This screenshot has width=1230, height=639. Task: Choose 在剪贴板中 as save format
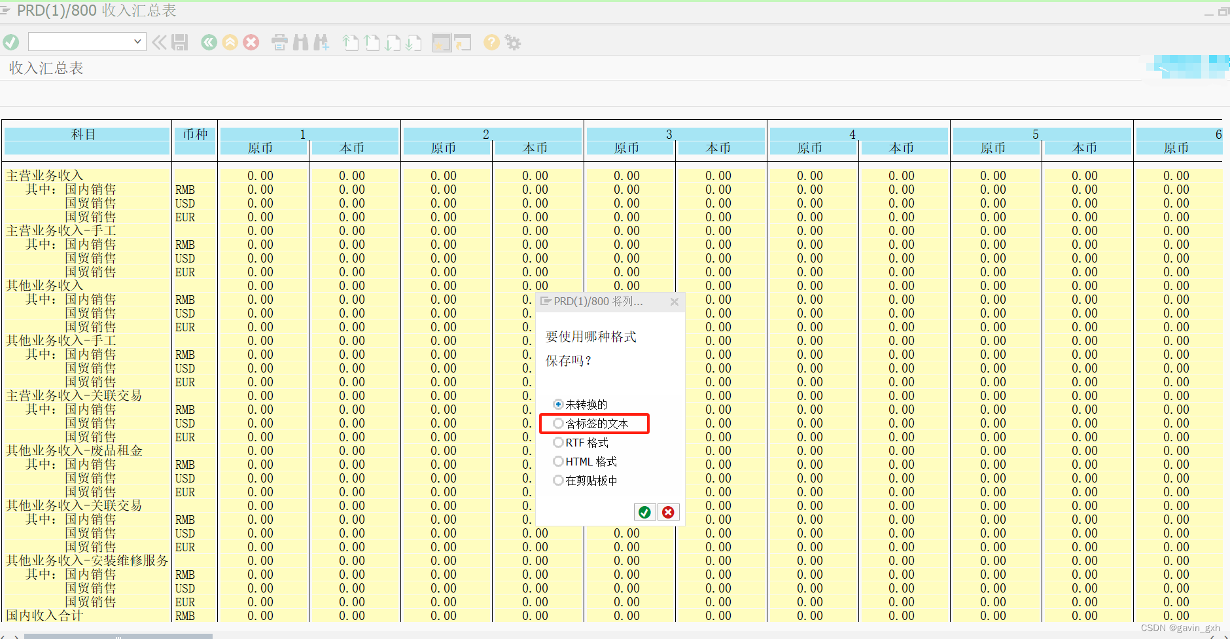[559, 480]
